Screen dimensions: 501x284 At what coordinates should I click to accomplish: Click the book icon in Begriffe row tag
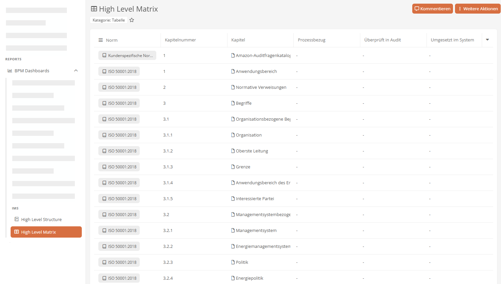click(x=104, y=103)
